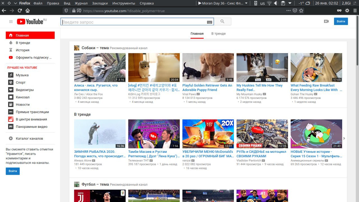Open page actions three-dot menu in URL bar

click(289, 11)
